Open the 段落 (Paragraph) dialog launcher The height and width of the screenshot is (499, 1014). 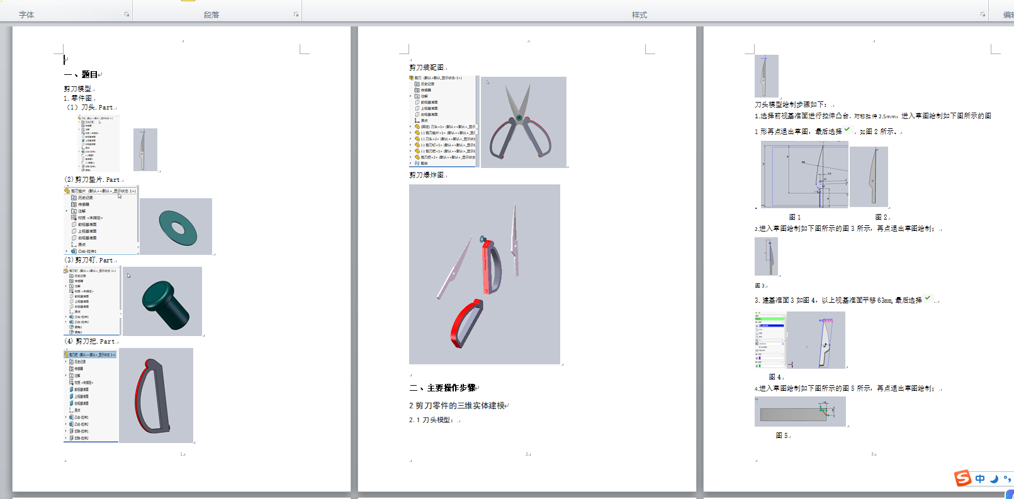click(x=296, y=14)
